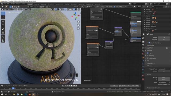Toggle the Hair checkbox
This screenshot has height=96, width=171.
pos(148,53)
